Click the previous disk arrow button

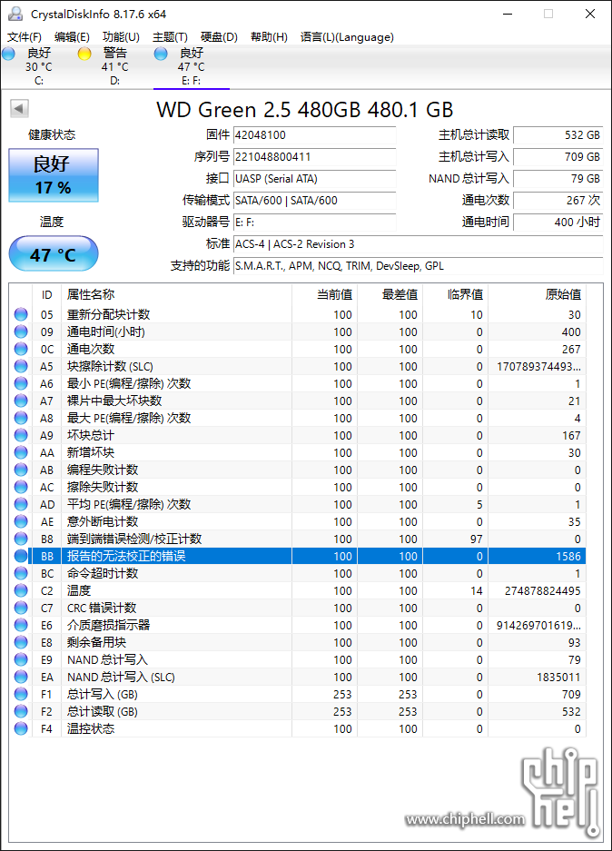(19, 109)
